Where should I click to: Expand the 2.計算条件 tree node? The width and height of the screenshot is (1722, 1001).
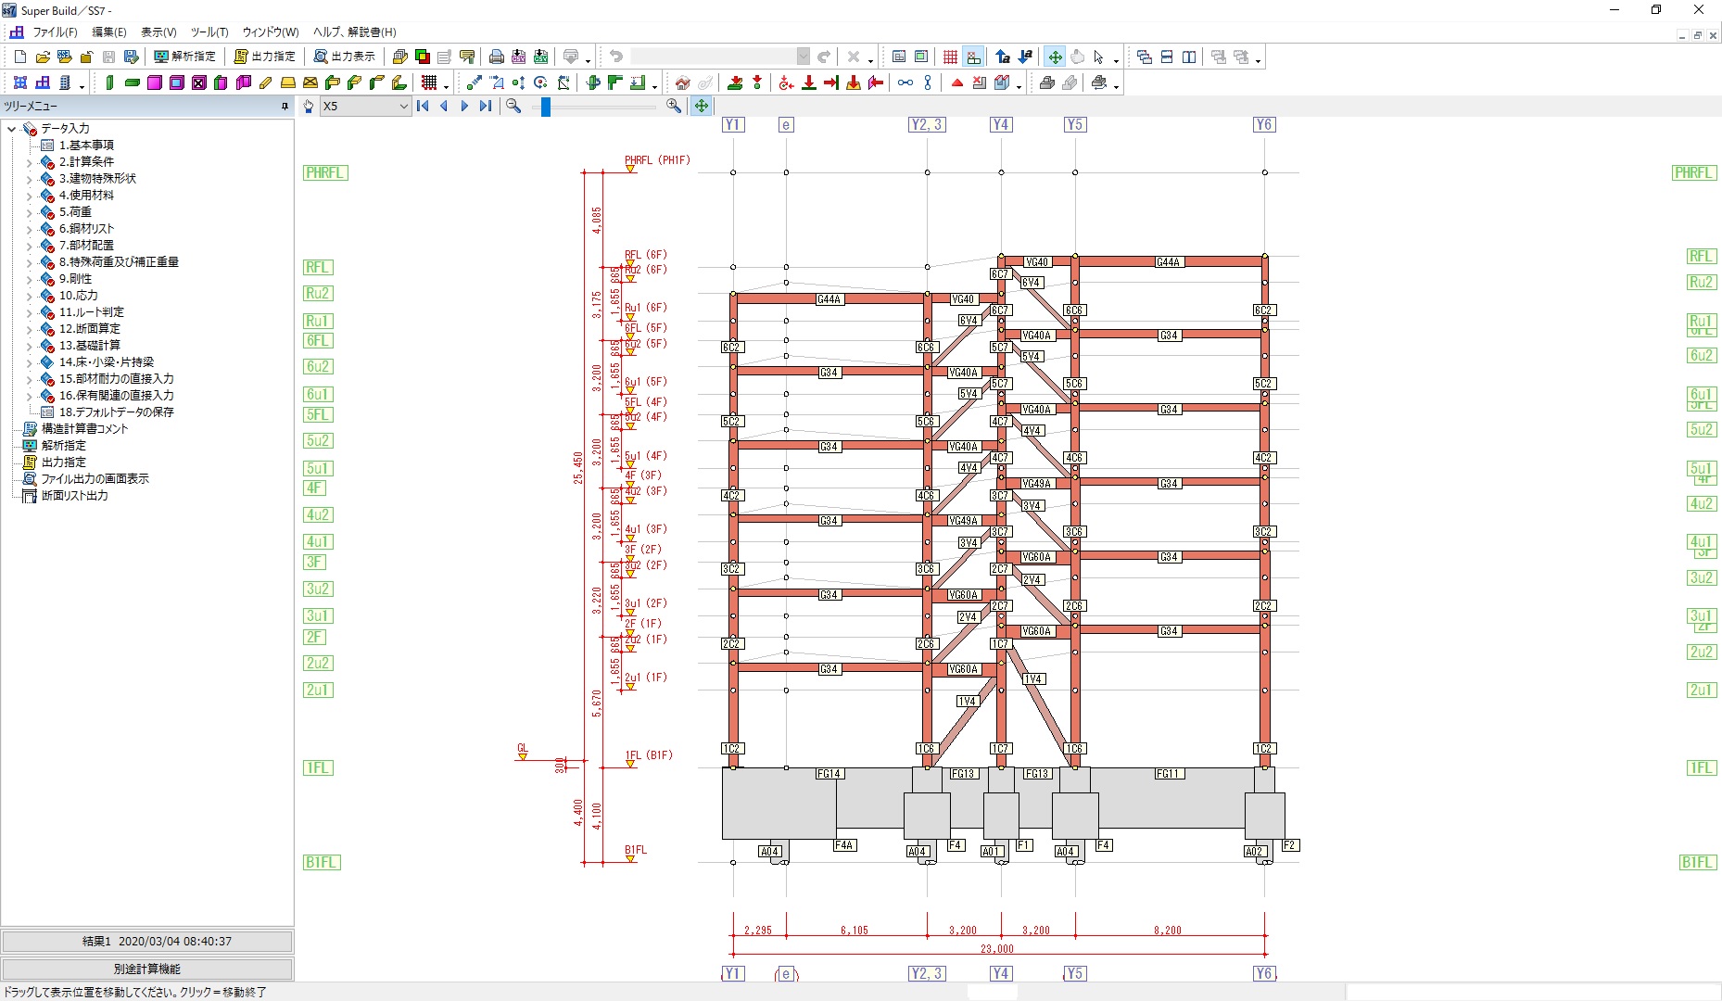pos(29,162)
